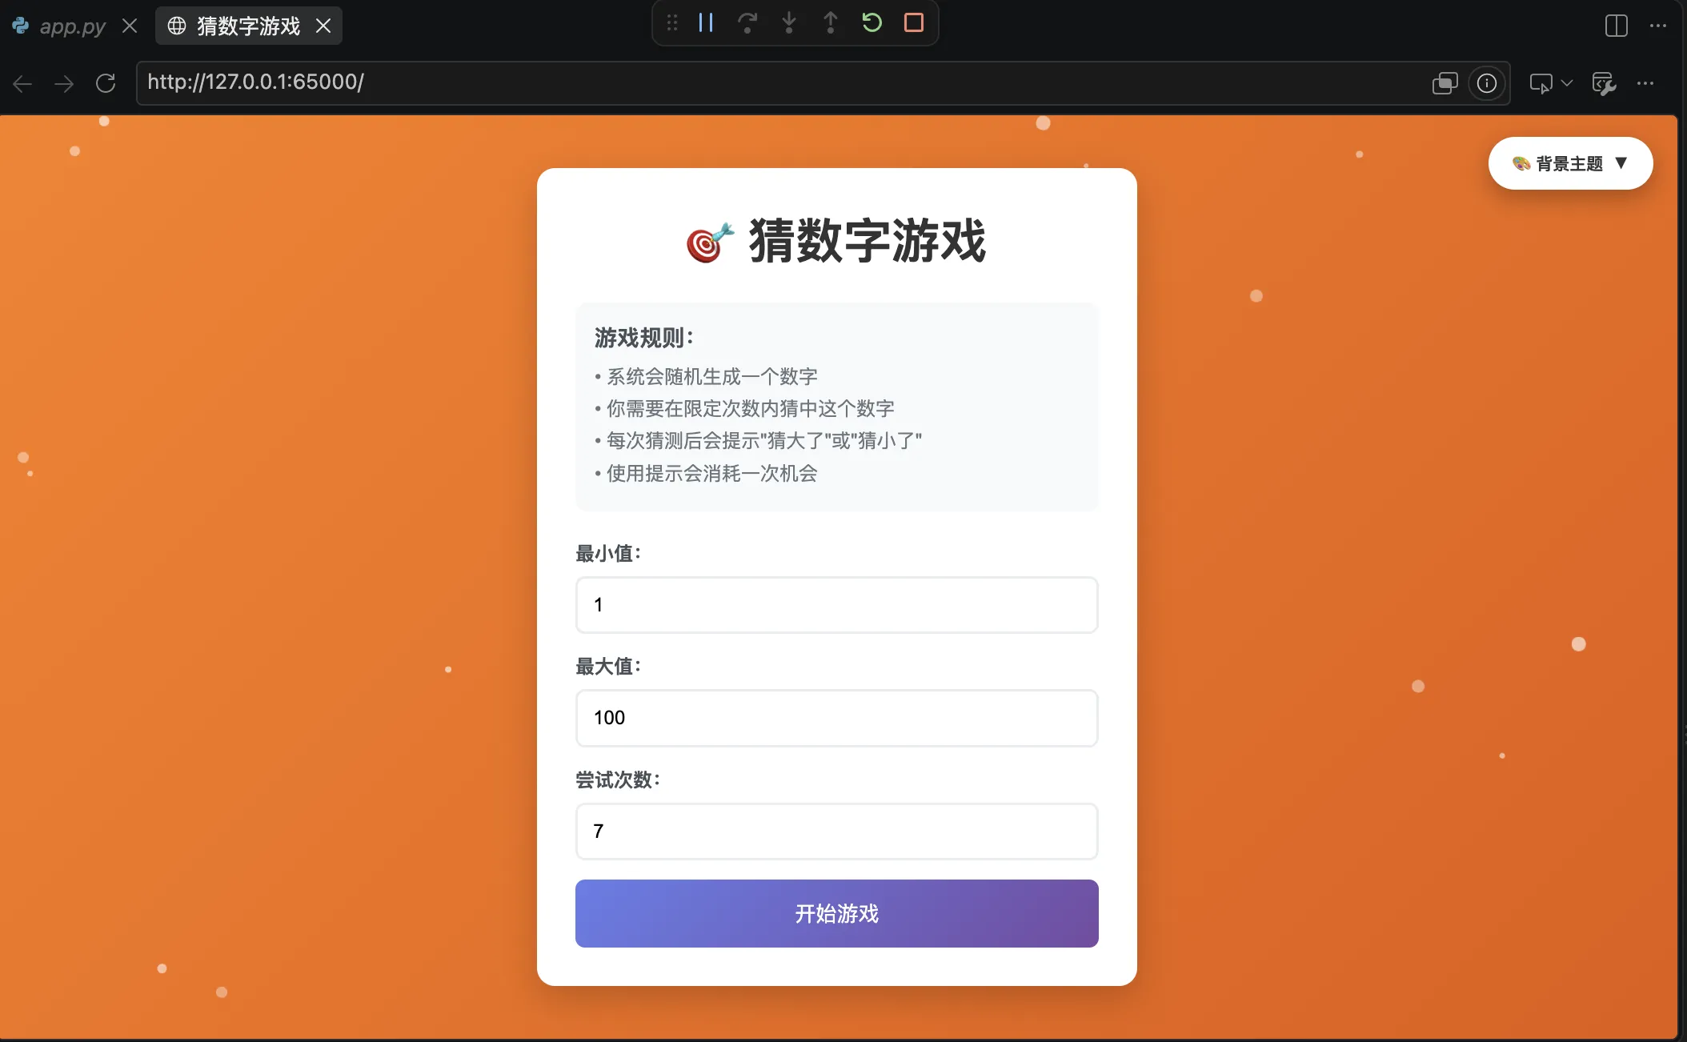Click the 最大值 label
The height and width of the screenshot is (1042, 1687).
point(608,666)
